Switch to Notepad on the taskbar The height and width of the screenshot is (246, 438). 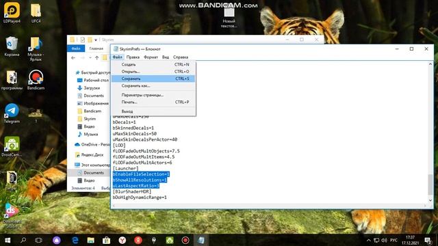(201, 240)
